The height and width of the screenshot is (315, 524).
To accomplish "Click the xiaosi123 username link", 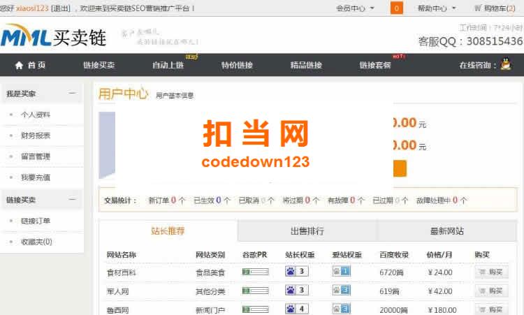I will [x=32, y=8].
